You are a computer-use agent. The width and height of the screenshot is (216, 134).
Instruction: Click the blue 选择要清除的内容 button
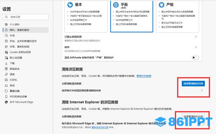(193, 83)
